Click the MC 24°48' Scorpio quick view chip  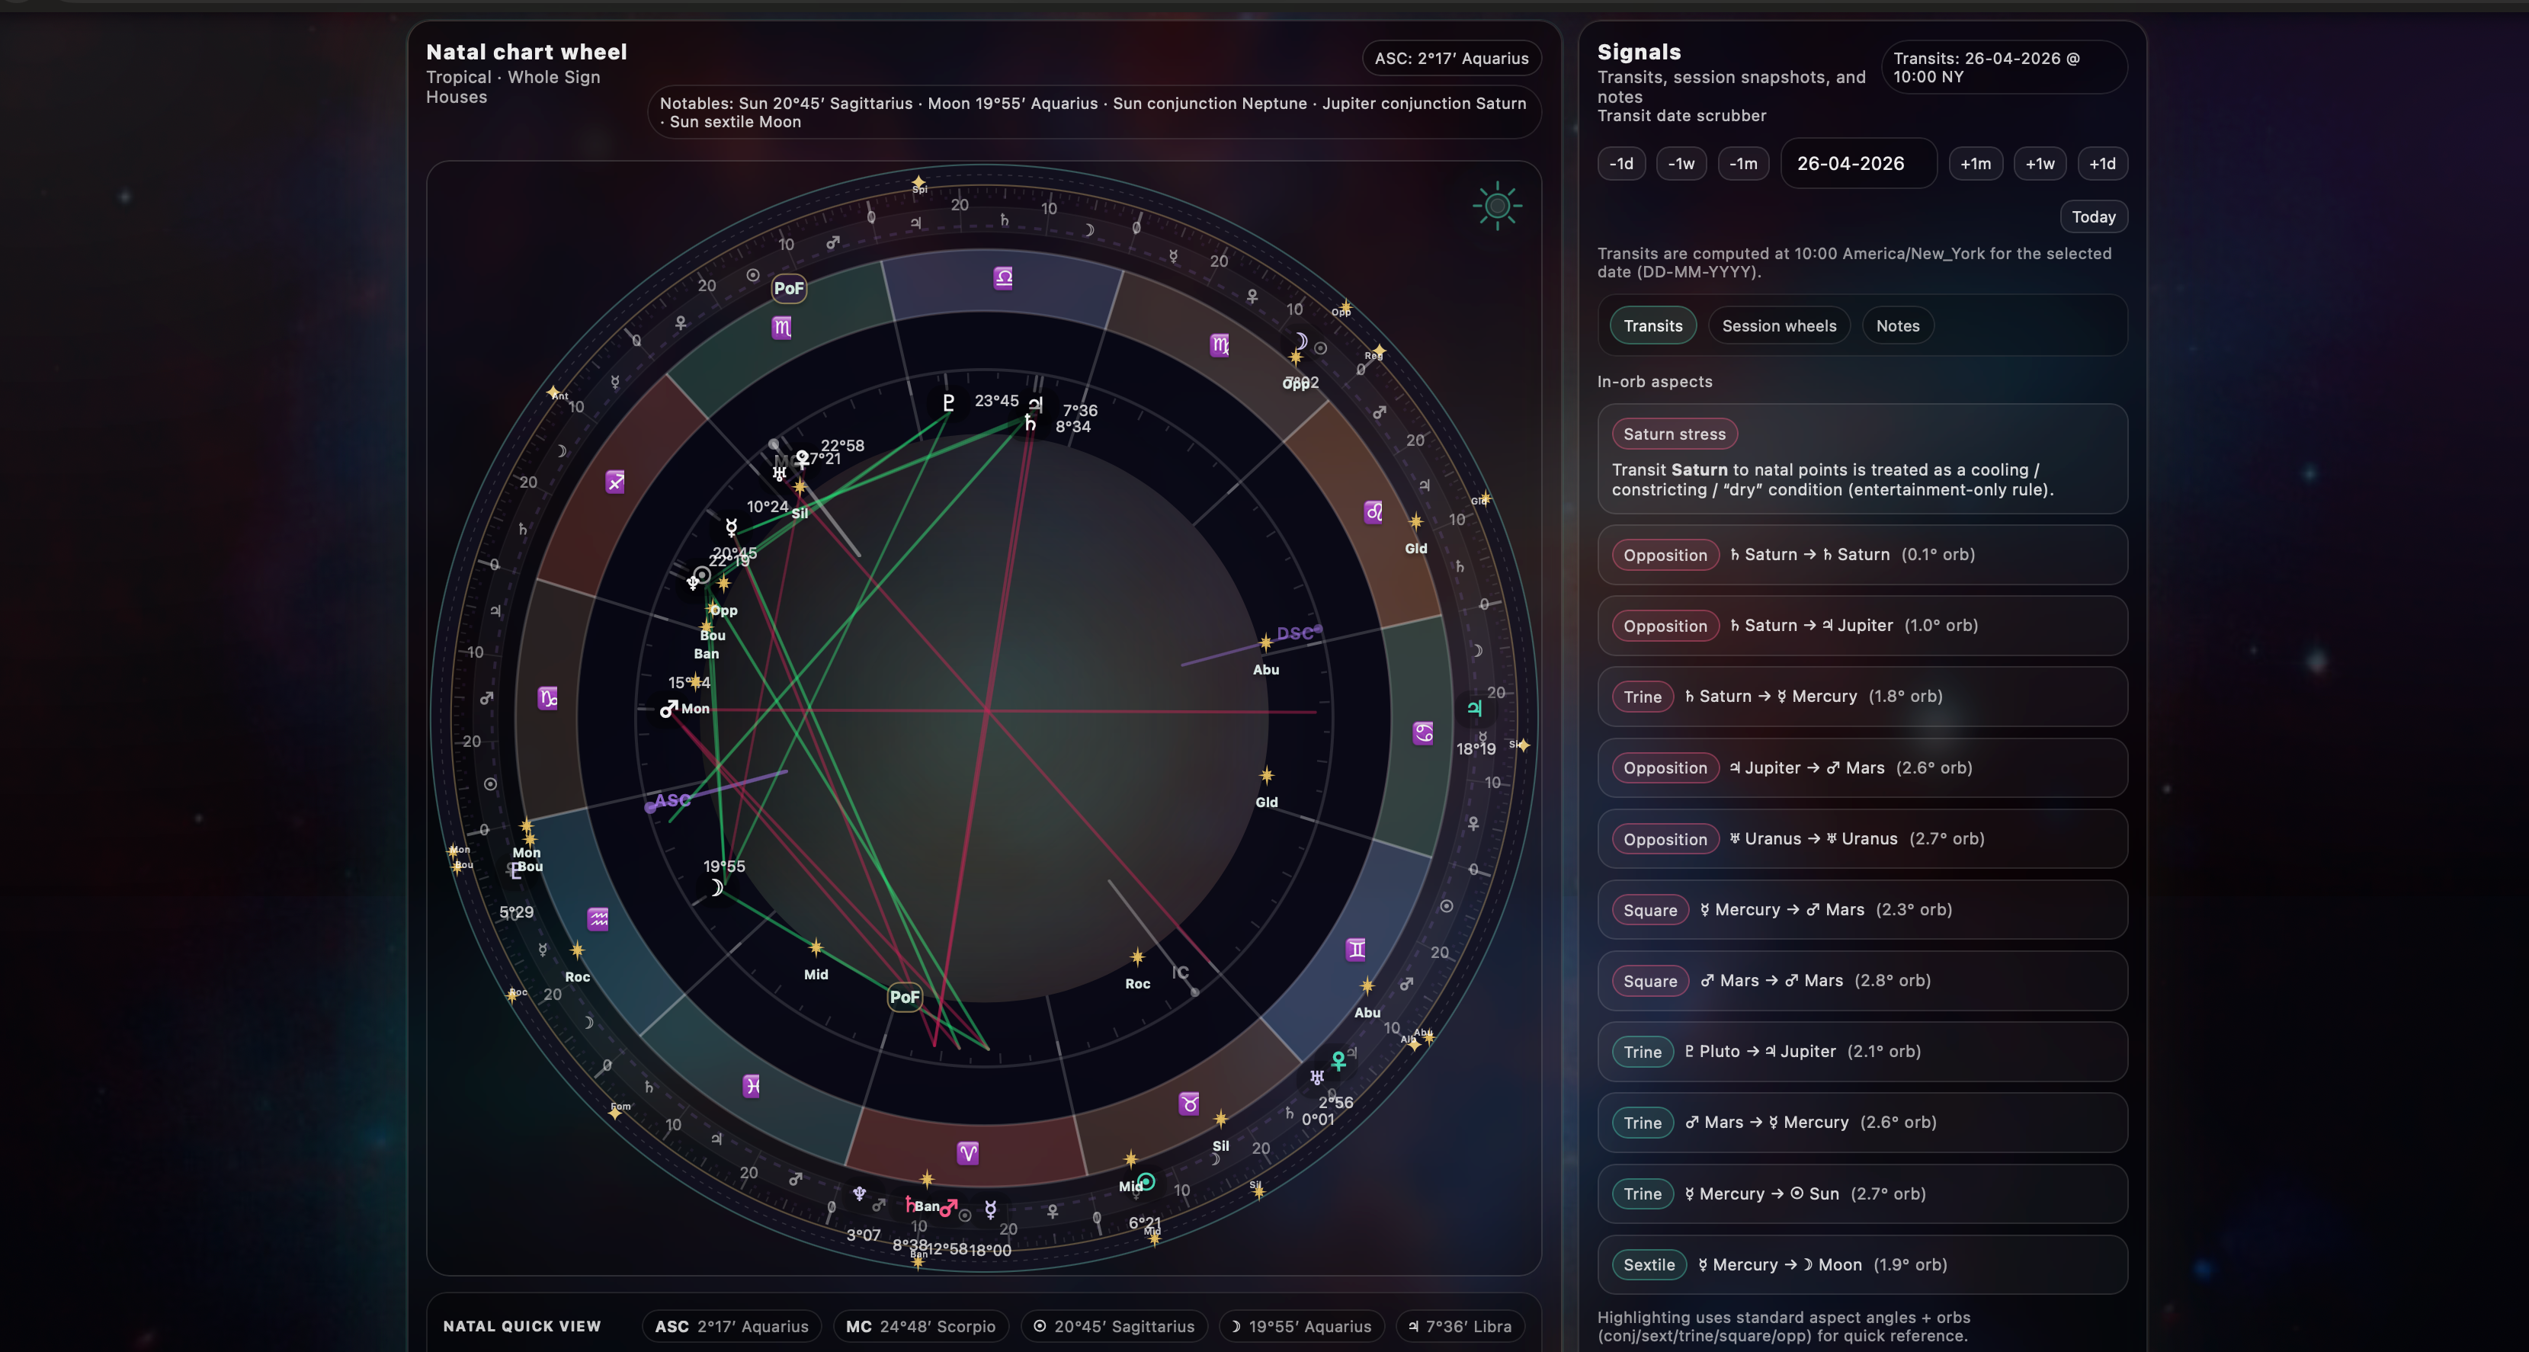pyautogui.click(x=920, y=1327)
